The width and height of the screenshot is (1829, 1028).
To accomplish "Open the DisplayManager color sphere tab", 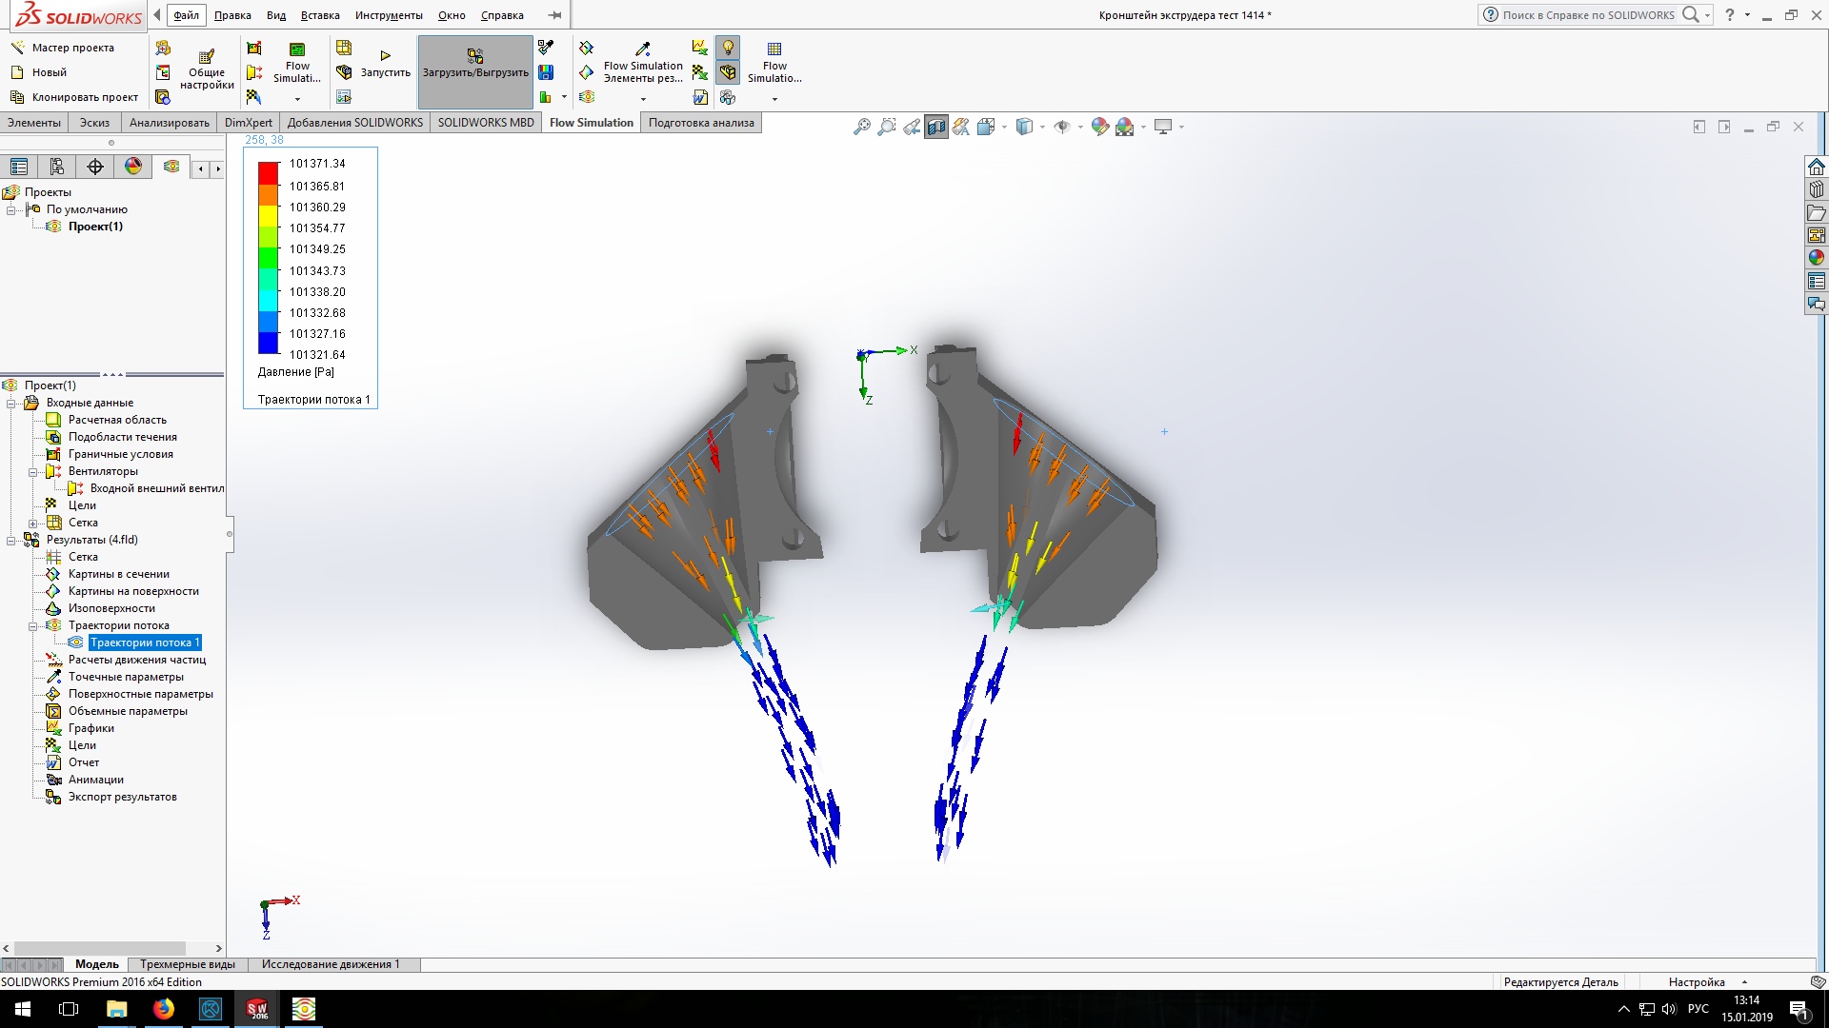I will point(133,167).
